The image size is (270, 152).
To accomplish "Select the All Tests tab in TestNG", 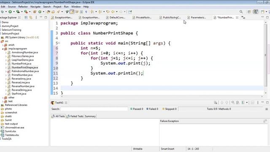I will pos(58,117).
